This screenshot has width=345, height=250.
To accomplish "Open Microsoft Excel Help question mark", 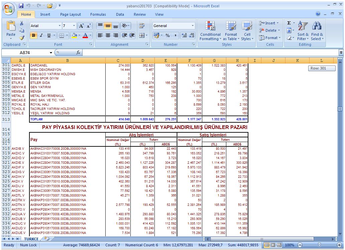I will point(318,14).
